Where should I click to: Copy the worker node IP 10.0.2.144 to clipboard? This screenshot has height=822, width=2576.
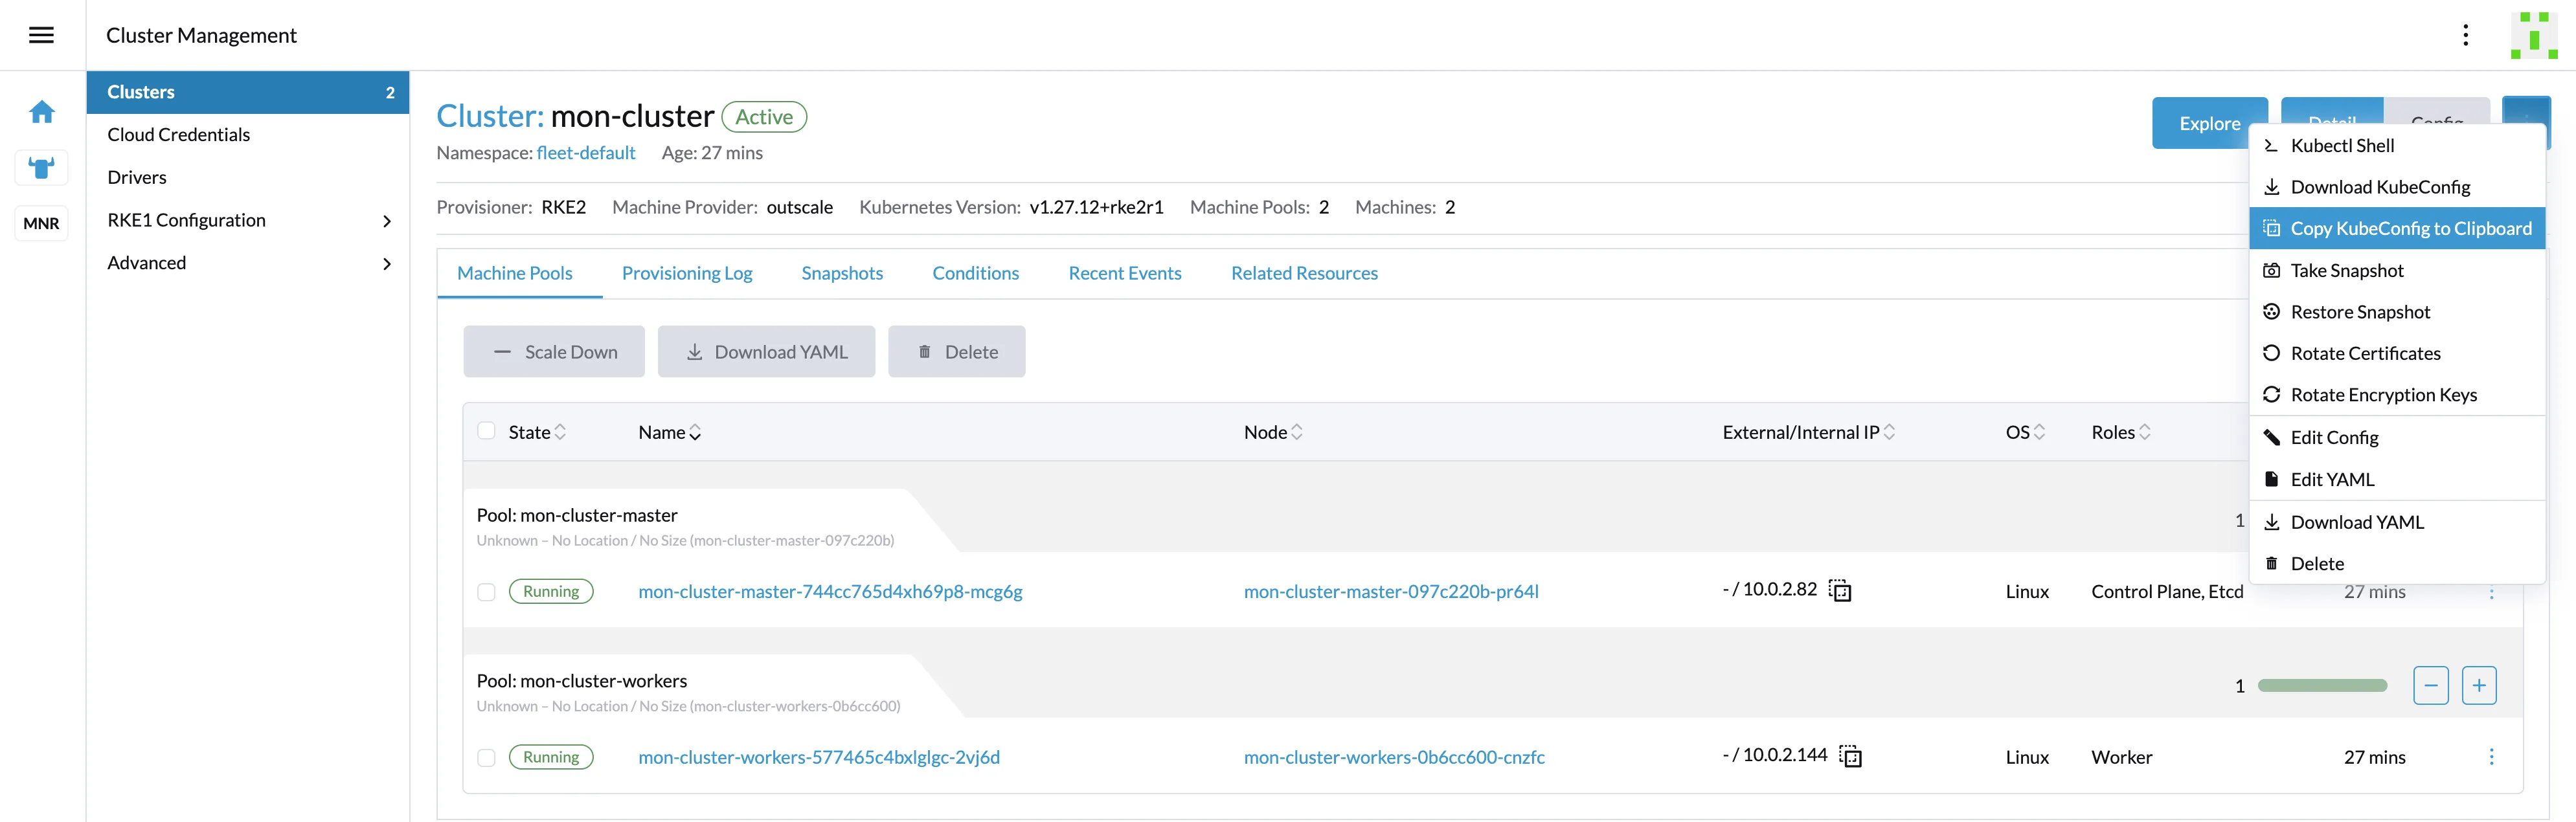1850,757
